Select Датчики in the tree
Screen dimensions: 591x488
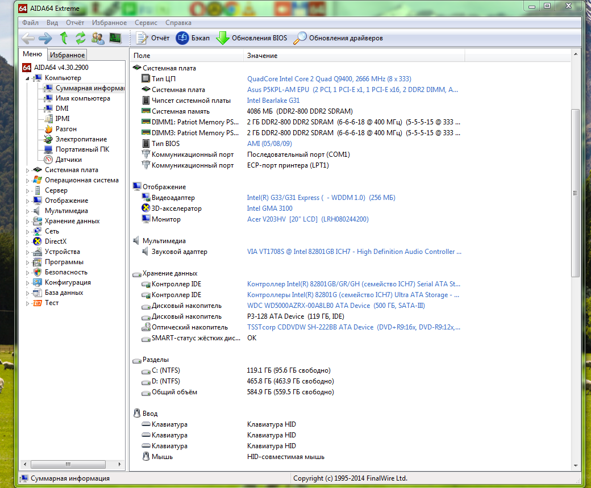tap(68, 160)
